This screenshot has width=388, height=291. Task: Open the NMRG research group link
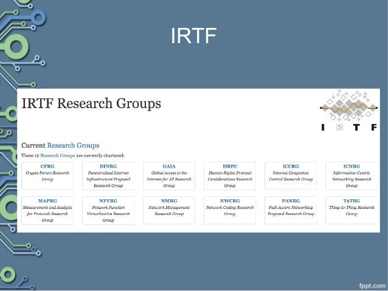click(169, 200)
